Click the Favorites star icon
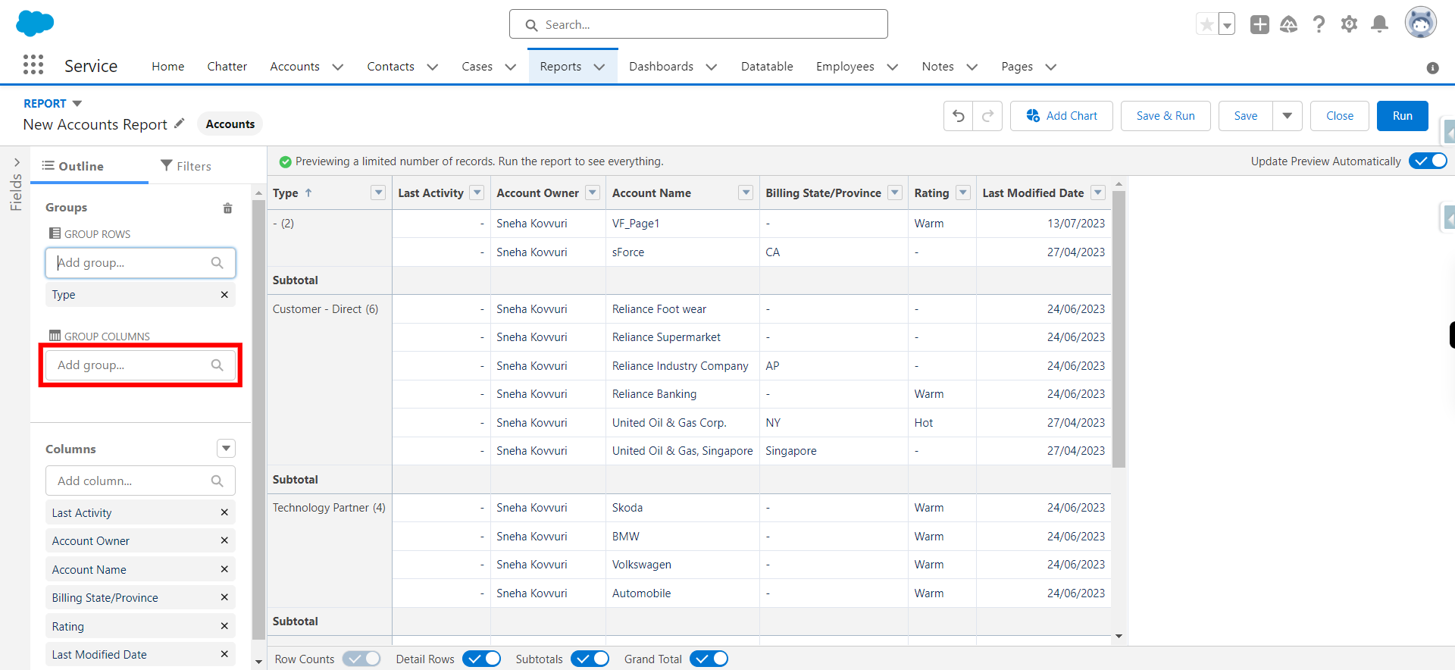1455x670 pixels. 1206,24
